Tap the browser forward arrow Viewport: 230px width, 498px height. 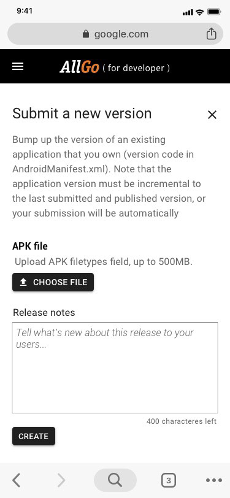pos(61,480)
